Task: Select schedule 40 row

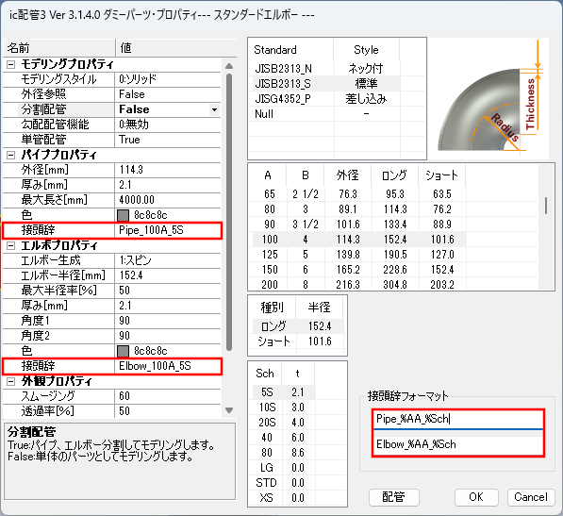Action: pos(284,438)
